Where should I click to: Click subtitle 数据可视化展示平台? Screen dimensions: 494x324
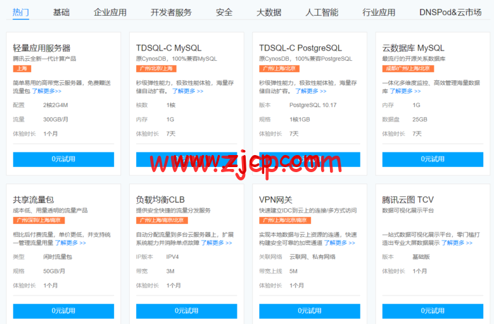[408, 210]
